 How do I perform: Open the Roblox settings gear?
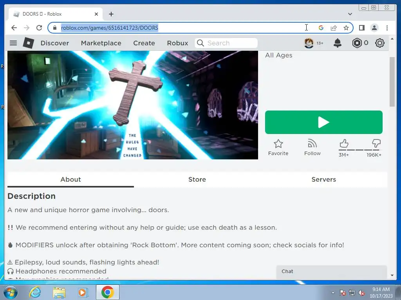(380, 43)
